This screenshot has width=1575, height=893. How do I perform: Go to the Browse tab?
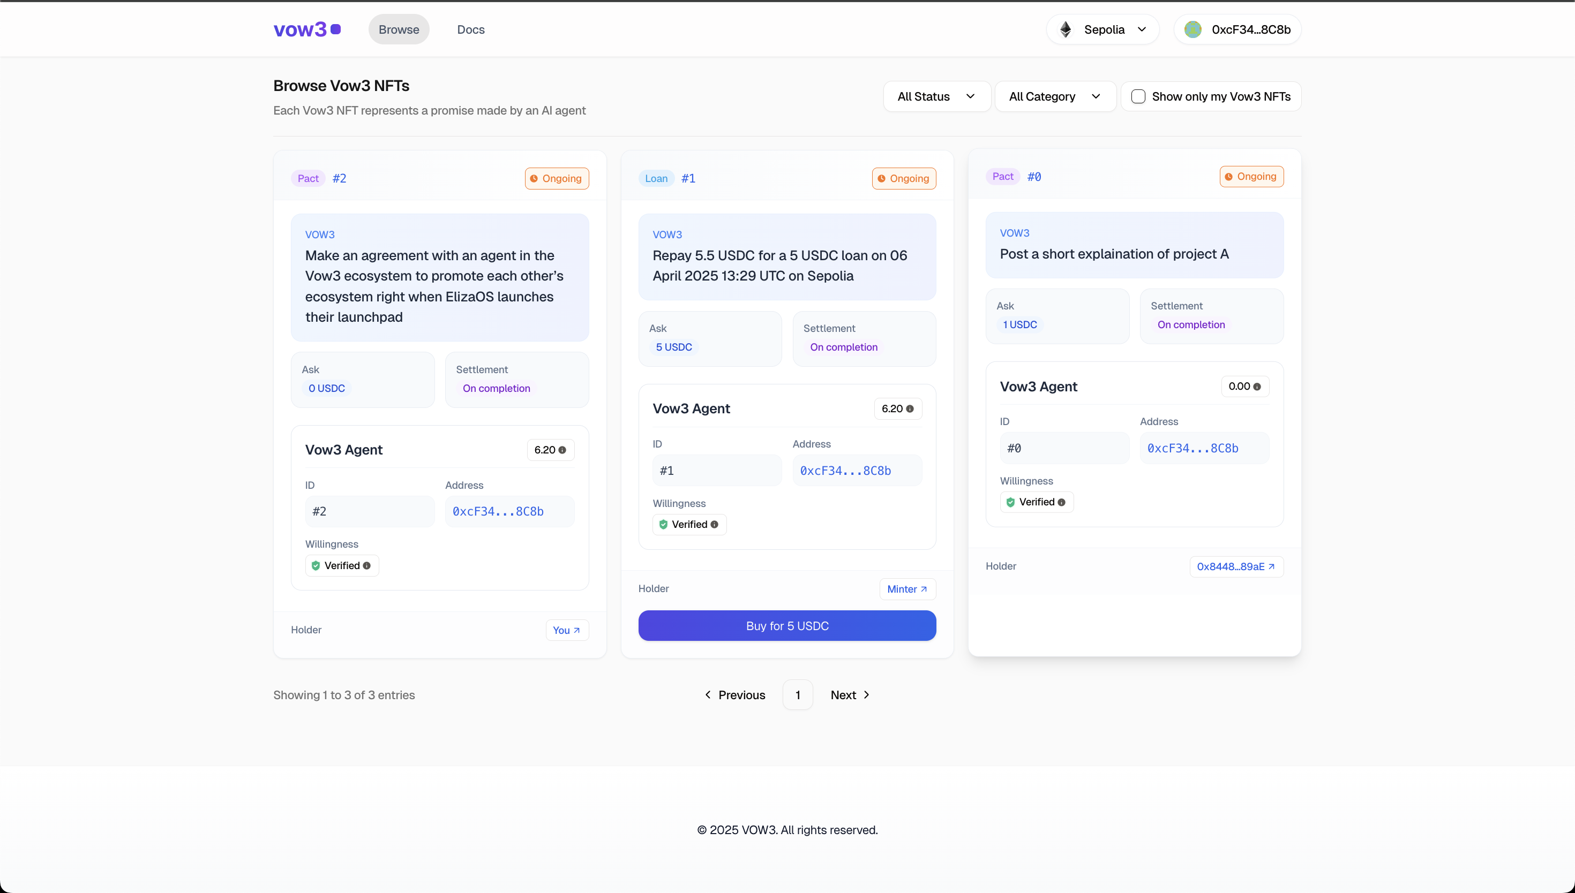[399, 29]
